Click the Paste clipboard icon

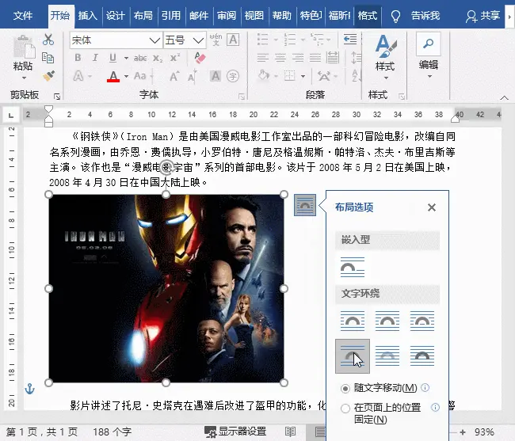24,48
